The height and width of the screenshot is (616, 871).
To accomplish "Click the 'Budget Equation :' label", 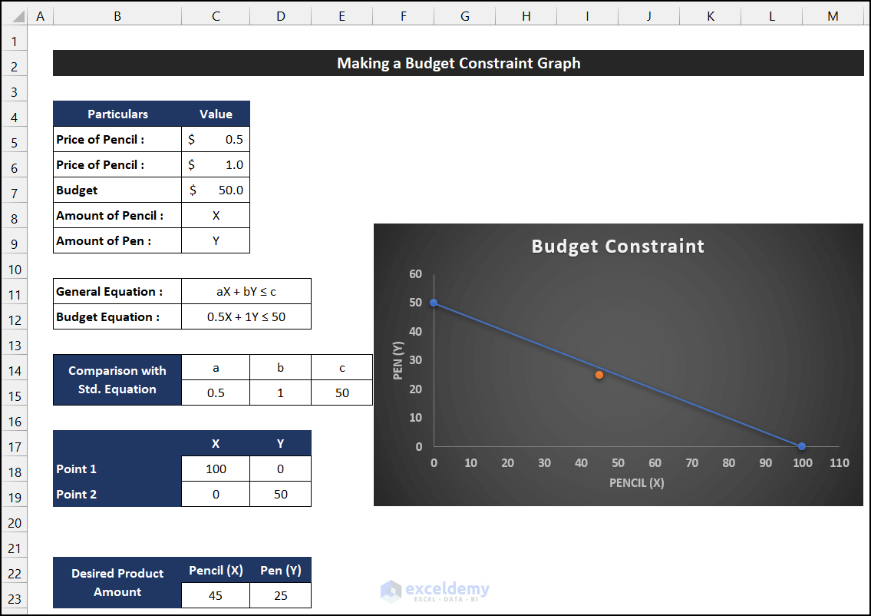I will pos(117,317).
